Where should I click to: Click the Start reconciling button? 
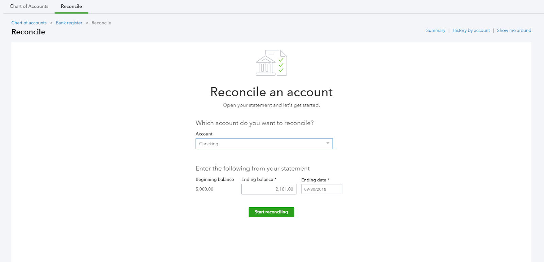pos(271,212)
